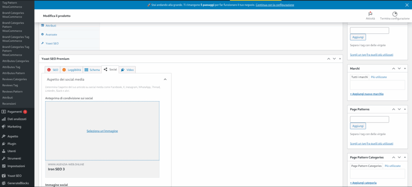Open Reviews Tag submenu item
Viewport: 412px width, 187px height.
(10, 85)
